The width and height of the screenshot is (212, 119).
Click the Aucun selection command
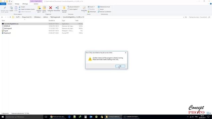tap(101, 9)
